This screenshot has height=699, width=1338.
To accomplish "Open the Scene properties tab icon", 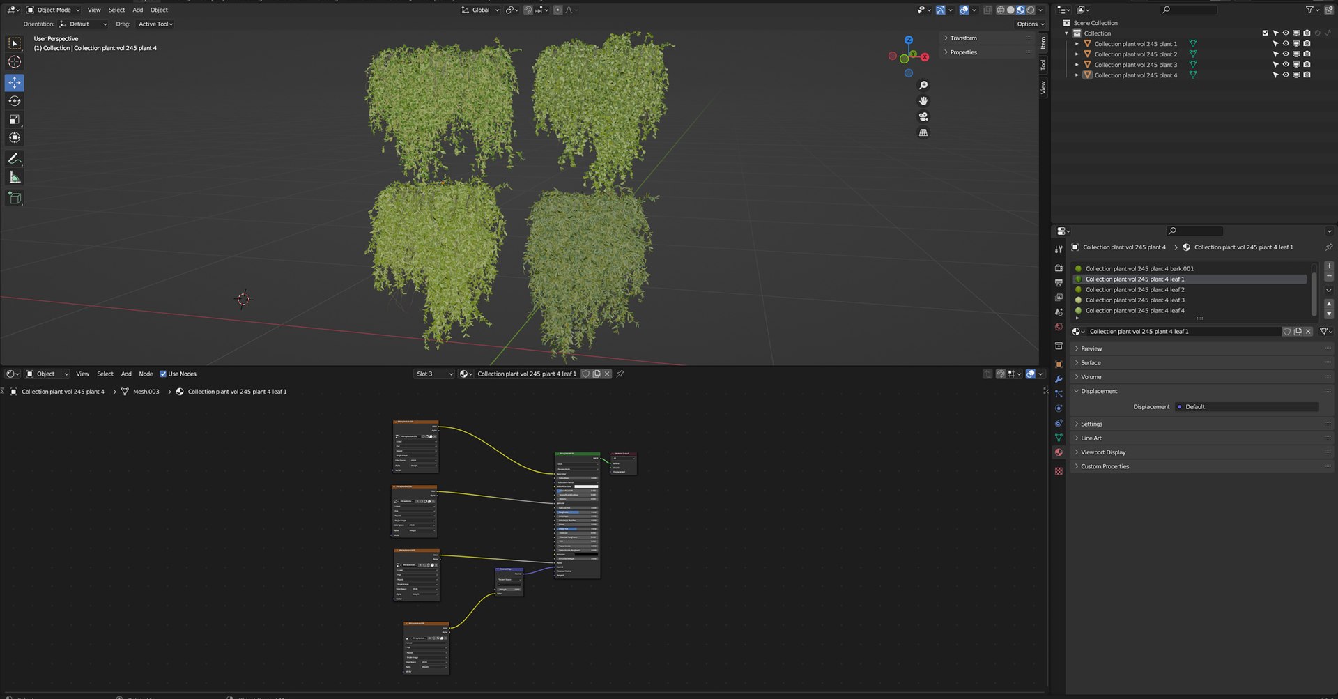I will tap(1059, 312).
